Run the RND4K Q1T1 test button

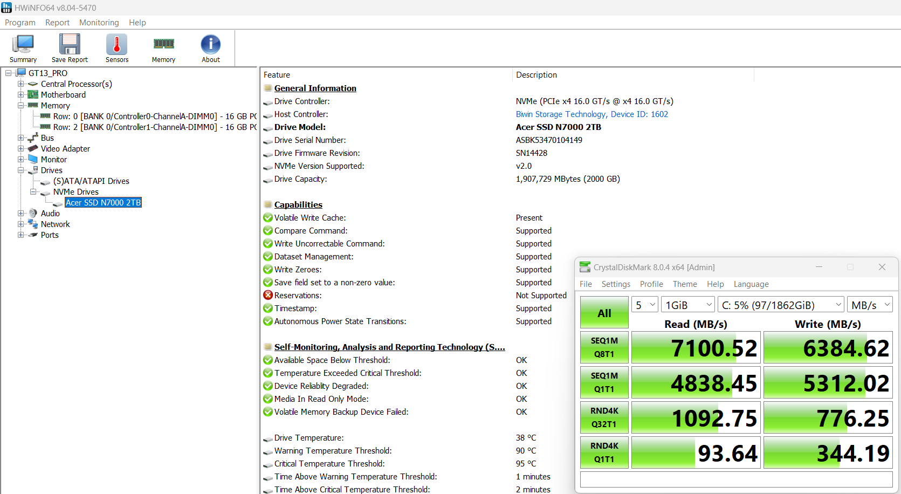point(604,452)
